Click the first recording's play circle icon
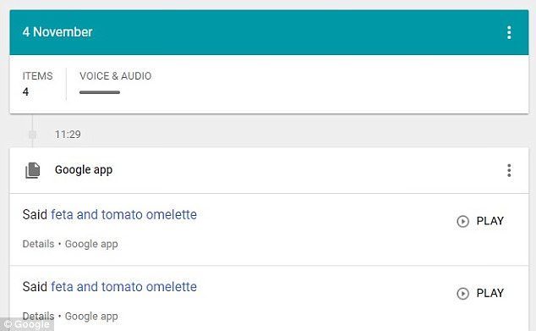536x331 pixels. 462,221
